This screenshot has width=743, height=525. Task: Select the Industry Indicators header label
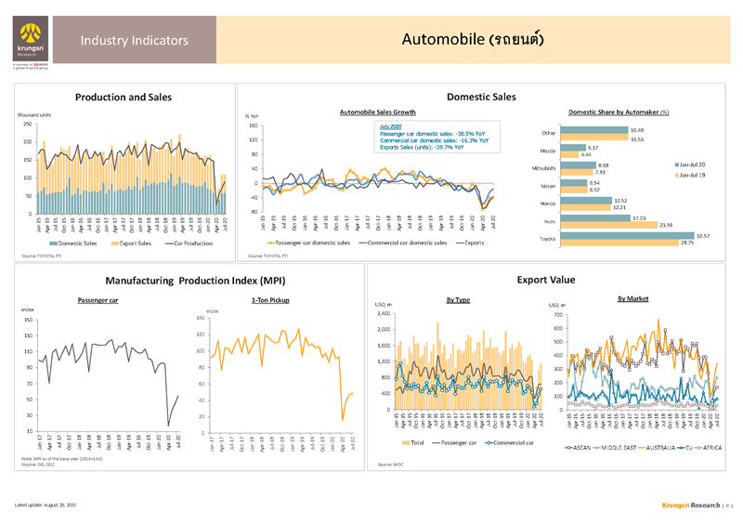tap(135, 41)
